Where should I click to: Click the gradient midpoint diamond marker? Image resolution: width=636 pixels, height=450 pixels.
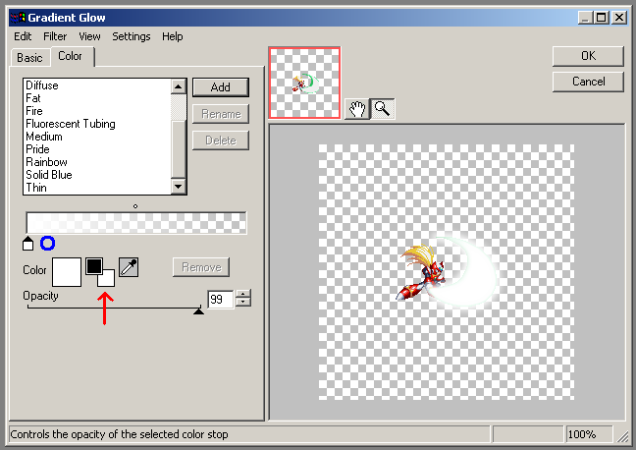tap(135, 206)
